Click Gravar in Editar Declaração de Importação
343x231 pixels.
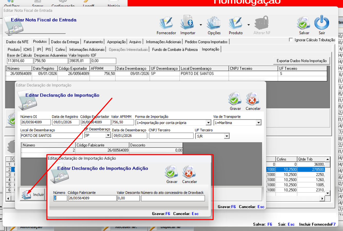point(235,99)
